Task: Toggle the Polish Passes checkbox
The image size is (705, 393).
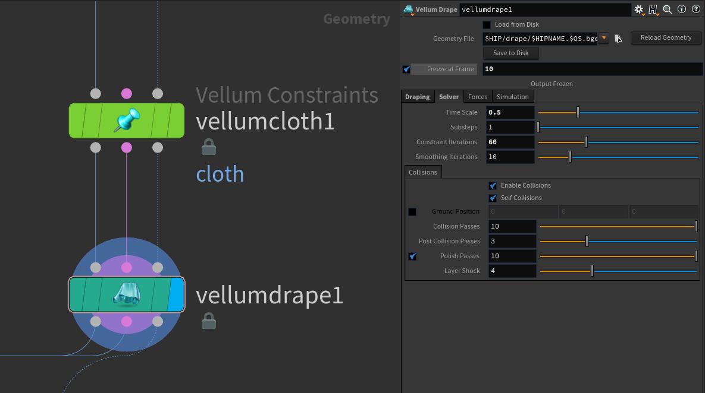Action: [412, 256]
